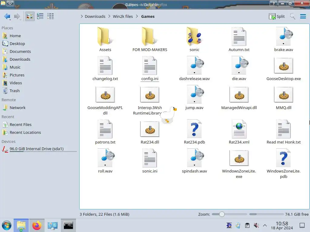Click the free disk space bar
The height and width of the screenshot is (232, 310).
[266, 214]
